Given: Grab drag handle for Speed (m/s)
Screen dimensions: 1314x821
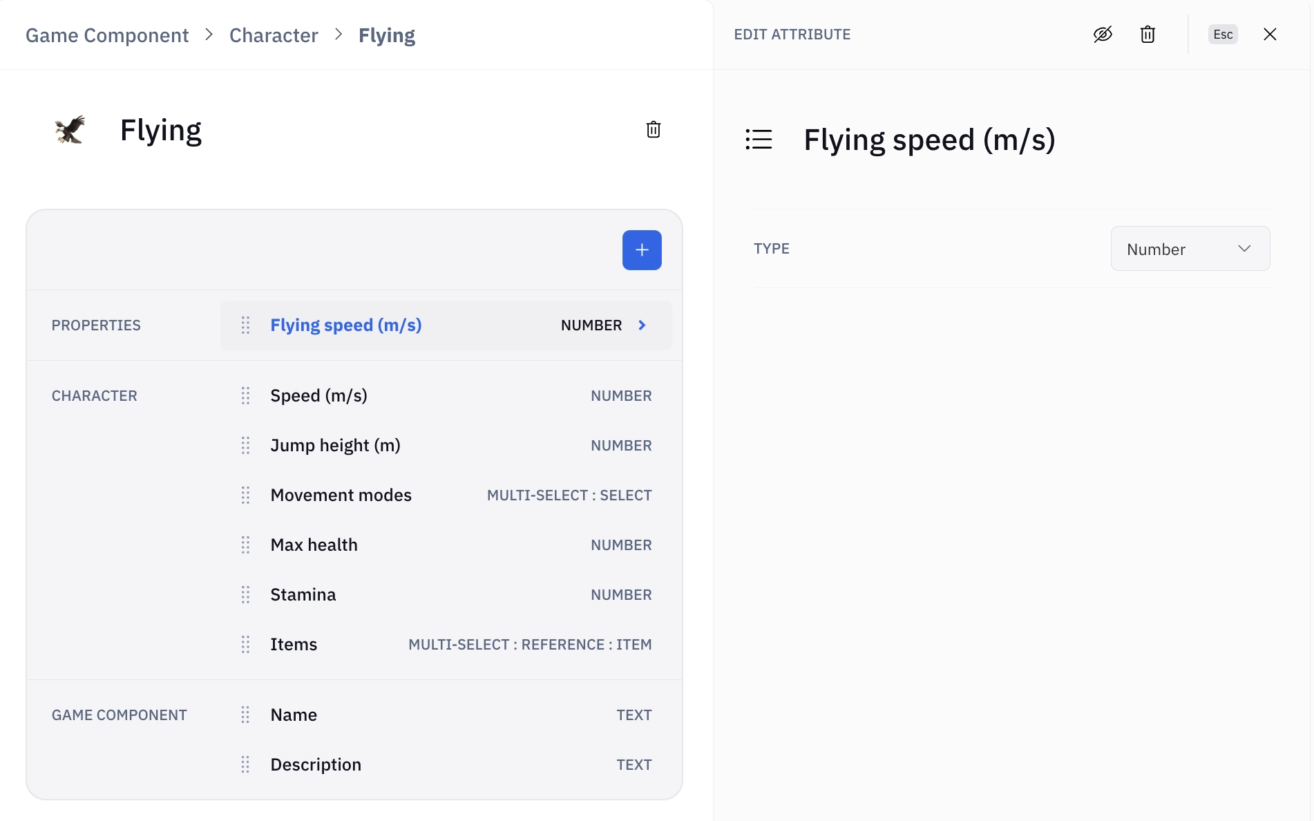Looking at the screenshot, I should pyautogui.click(x=245, y=396).
